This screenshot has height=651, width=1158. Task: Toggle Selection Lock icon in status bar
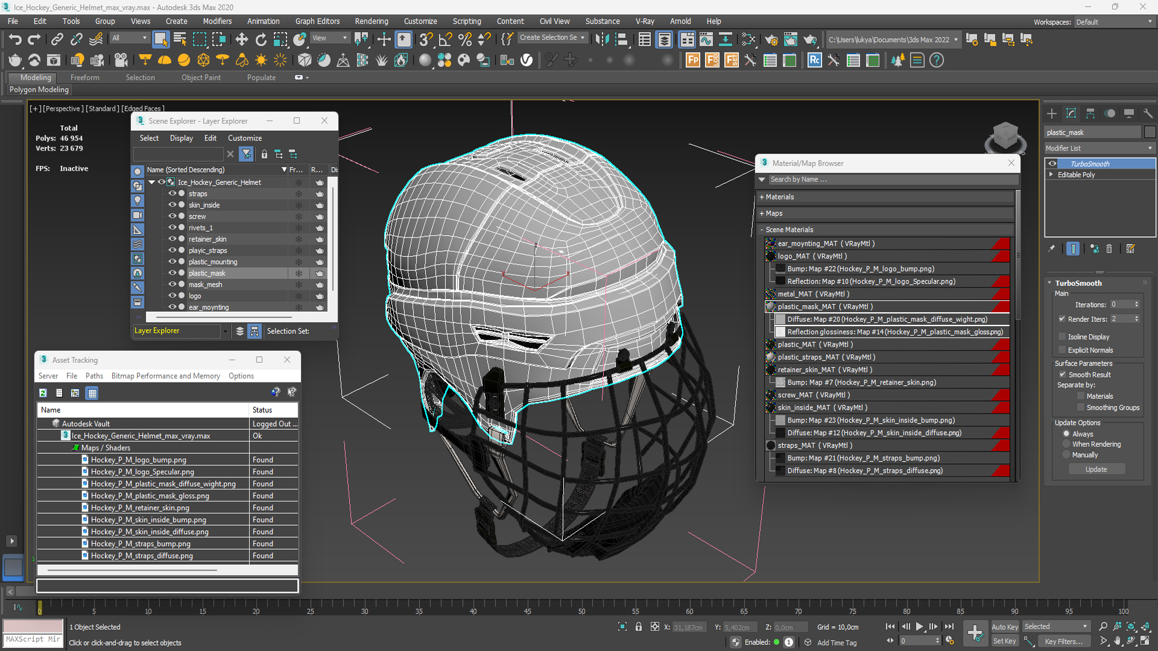(x=639, y=627)
